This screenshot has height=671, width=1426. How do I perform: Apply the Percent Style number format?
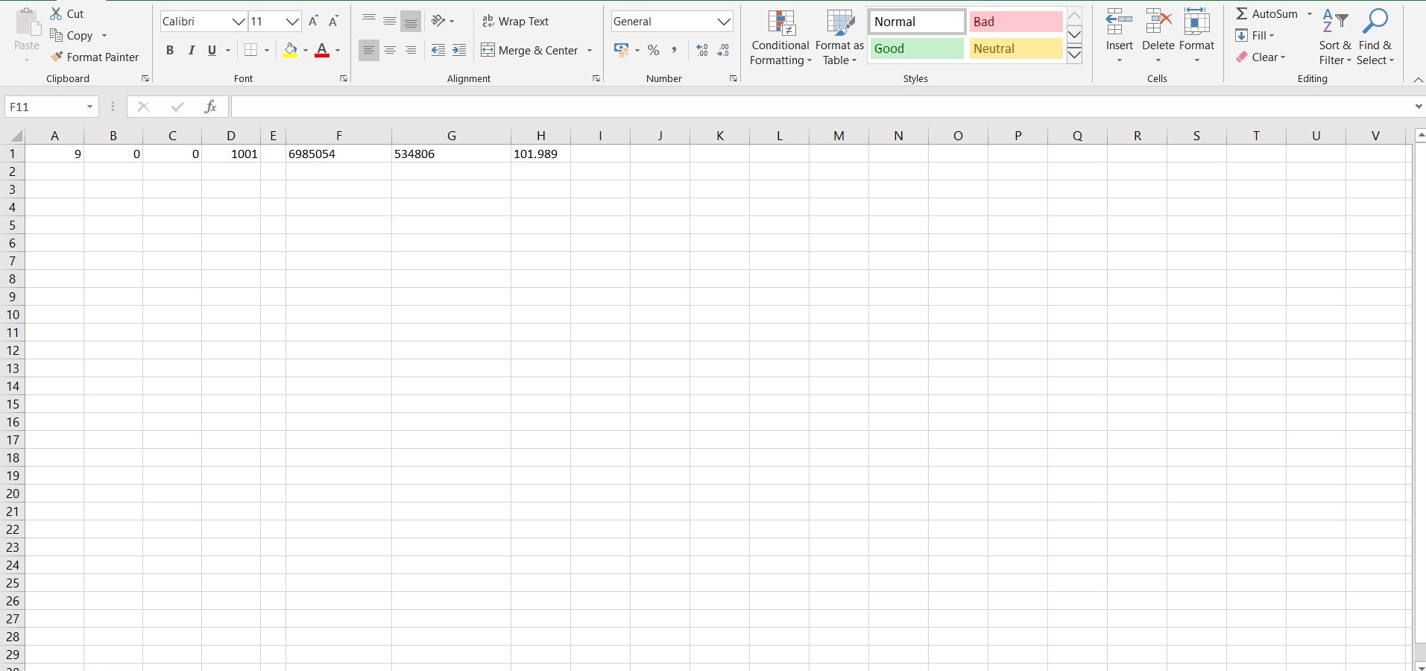coord(654,50)
